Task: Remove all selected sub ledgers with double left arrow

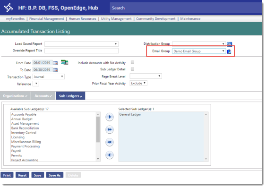Action: (110, 142)
